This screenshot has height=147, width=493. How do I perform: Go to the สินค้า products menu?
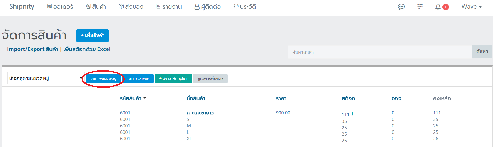click(96, 6)
